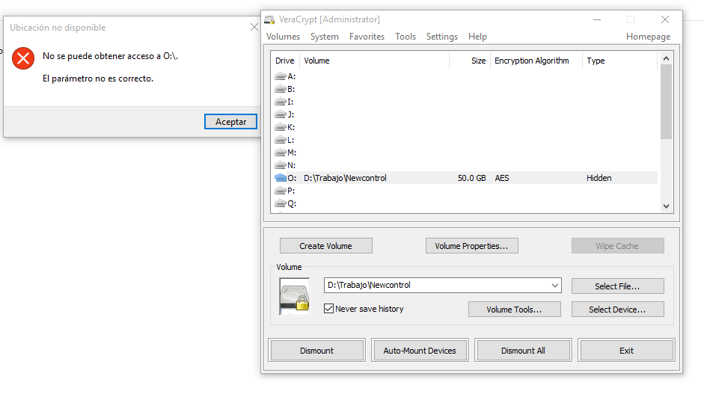Select drive P: icon in list

(x=281, y=191)
